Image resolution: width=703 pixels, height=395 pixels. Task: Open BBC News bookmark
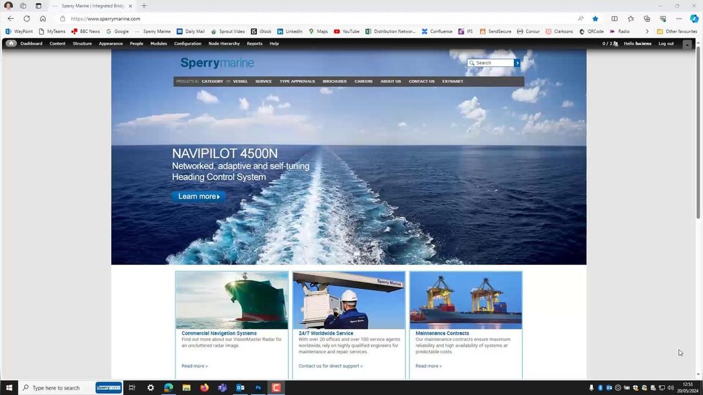85,32
